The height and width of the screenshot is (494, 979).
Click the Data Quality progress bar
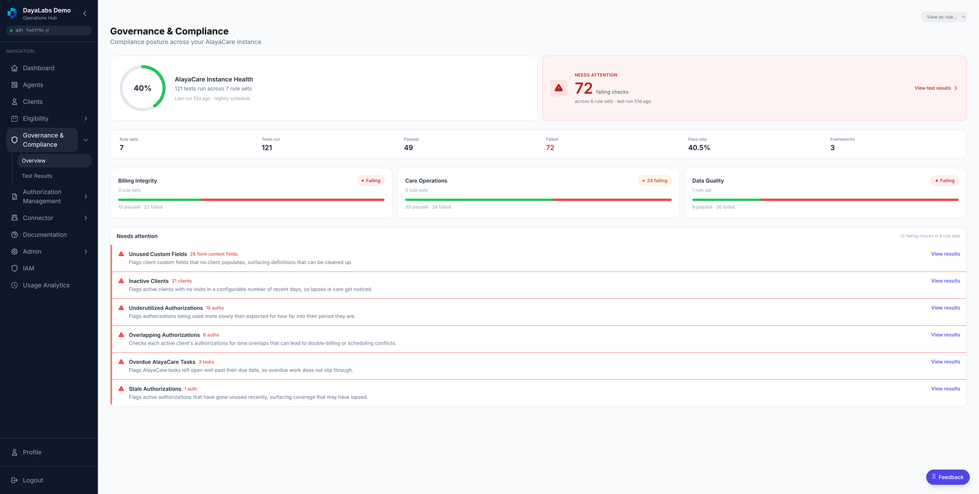(825, 199)
